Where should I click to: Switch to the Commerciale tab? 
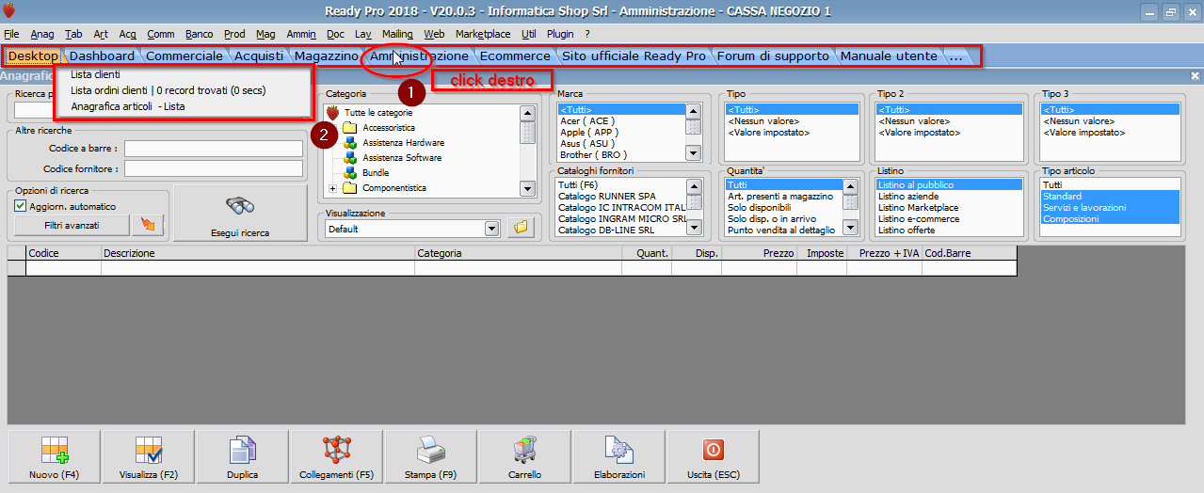tap(185, 56)
